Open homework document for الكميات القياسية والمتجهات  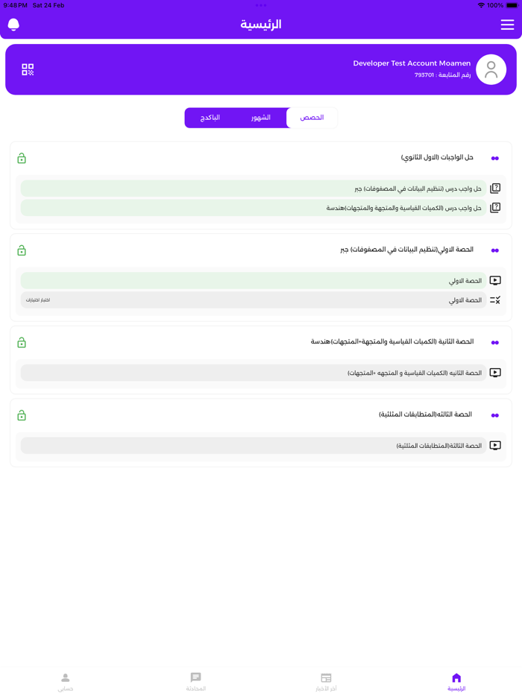495,208
